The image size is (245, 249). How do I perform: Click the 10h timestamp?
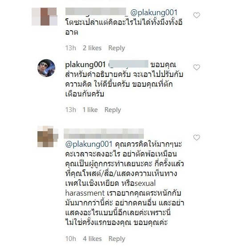(71, 239)
